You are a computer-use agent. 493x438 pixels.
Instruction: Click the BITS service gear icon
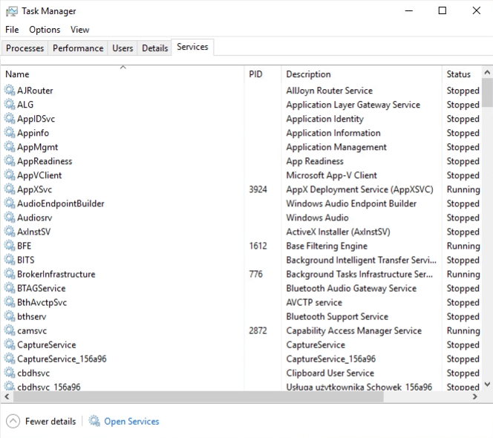tap(10, 260)
